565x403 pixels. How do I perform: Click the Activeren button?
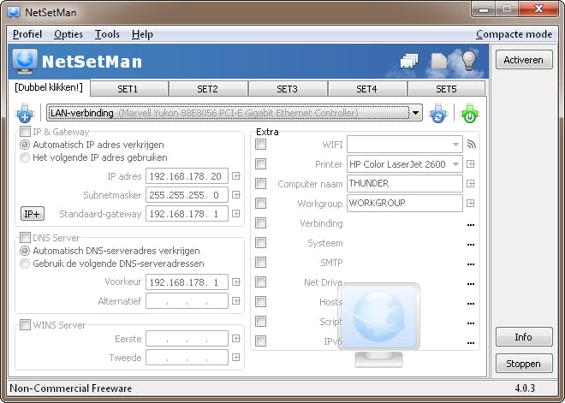tap(524, 60)
